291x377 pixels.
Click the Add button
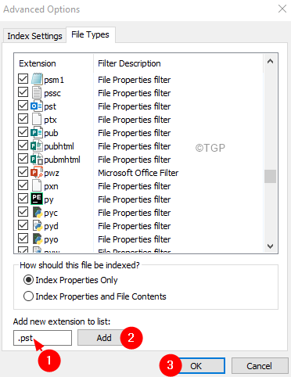click(x=104, y=338)
